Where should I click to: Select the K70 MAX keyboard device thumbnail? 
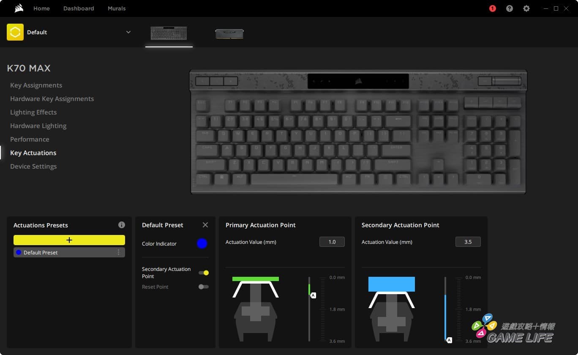coord(169,33)
